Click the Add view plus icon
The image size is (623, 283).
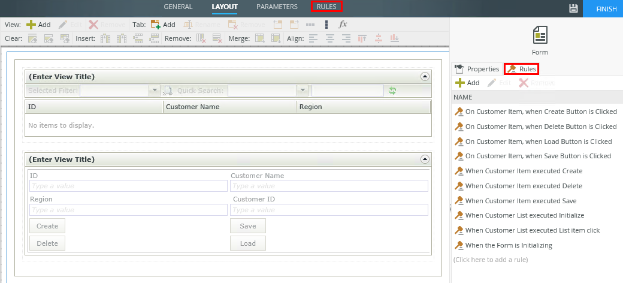pos(31,25)
